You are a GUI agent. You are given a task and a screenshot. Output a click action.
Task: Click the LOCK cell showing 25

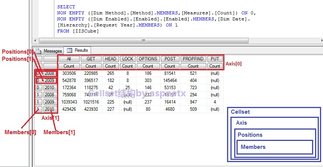(x=128, y=88)
